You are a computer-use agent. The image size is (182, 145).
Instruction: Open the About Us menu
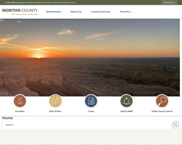[x=76, y=11]
